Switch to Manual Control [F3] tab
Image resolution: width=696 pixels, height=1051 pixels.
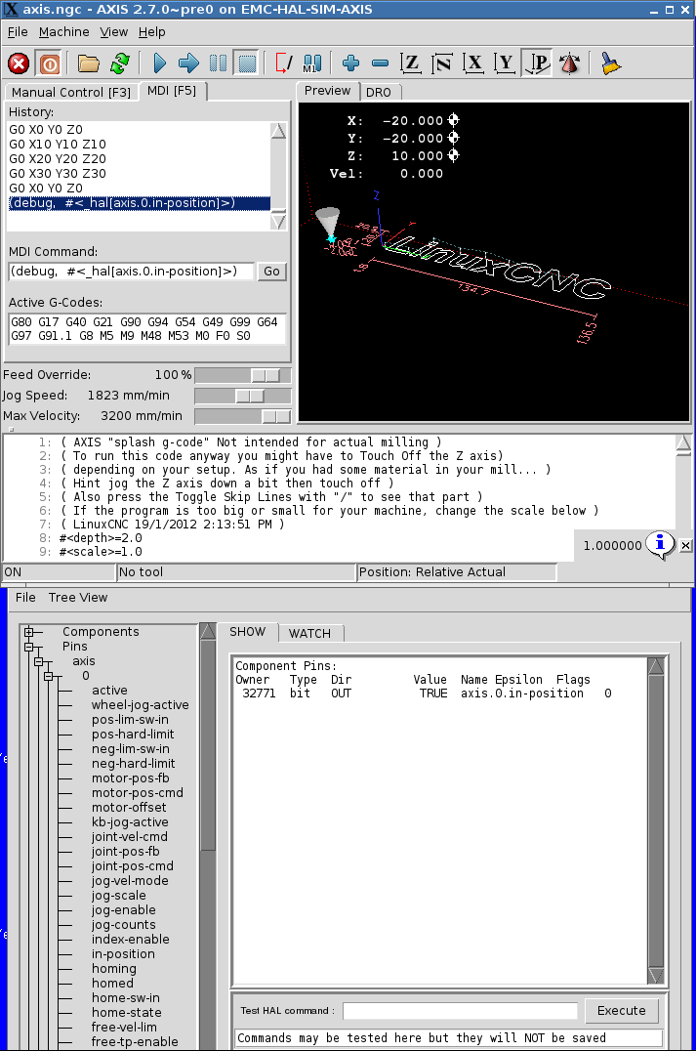[71, 92]
